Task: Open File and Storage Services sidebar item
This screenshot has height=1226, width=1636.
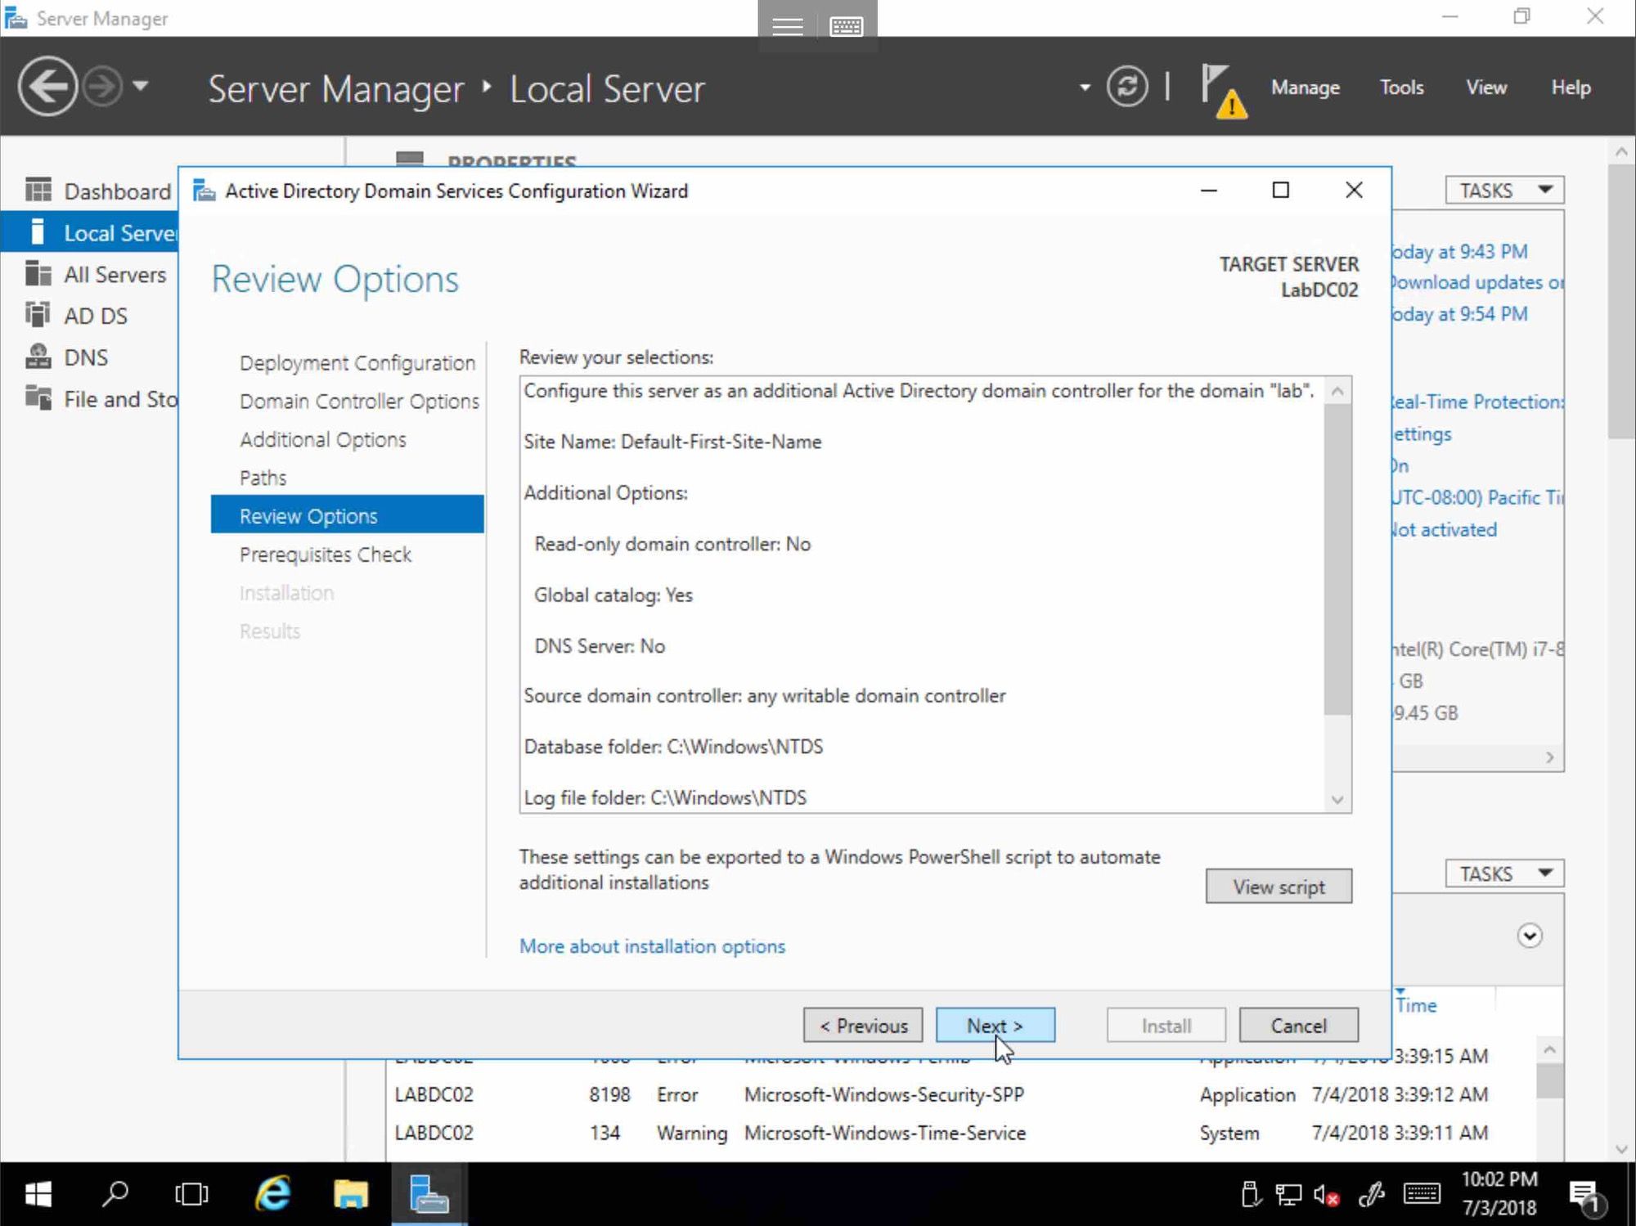Action: pos(90,399)
